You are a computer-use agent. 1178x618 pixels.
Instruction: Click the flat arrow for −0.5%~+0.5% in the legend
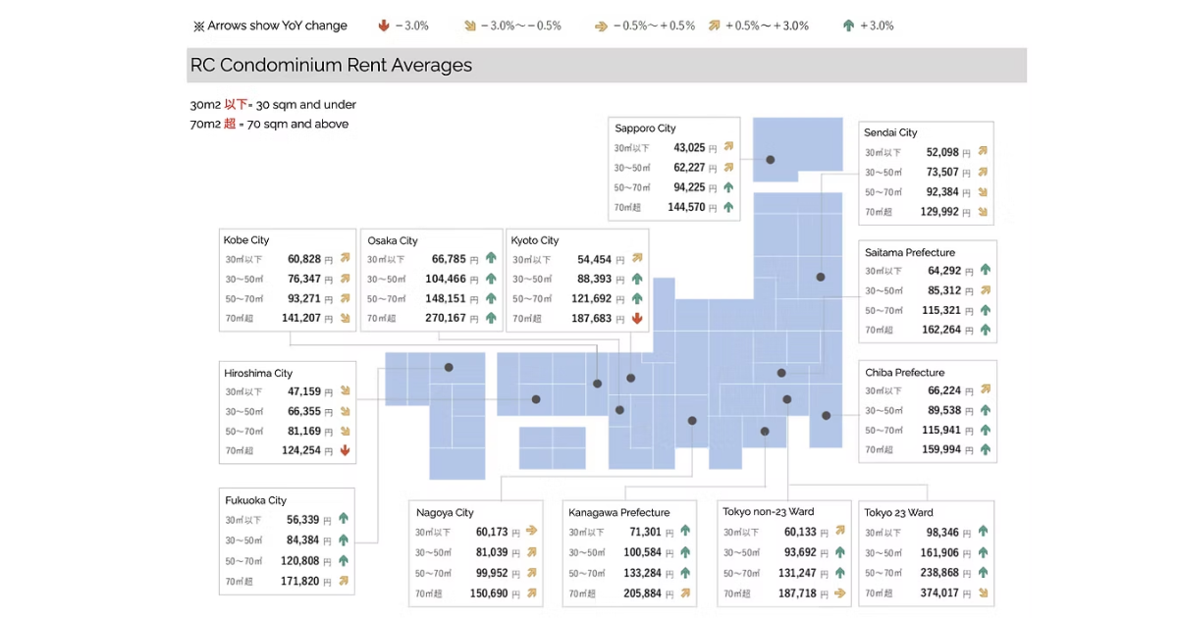click(x=599, y=26)
